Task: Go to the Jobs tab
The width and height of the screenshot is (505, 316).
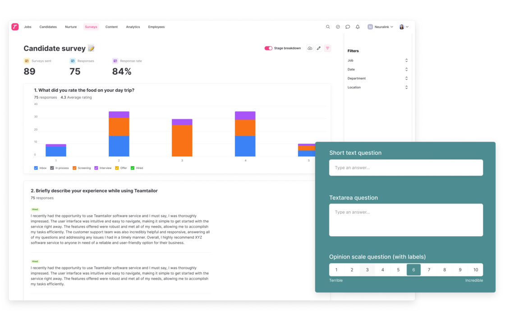Action: 28,27
